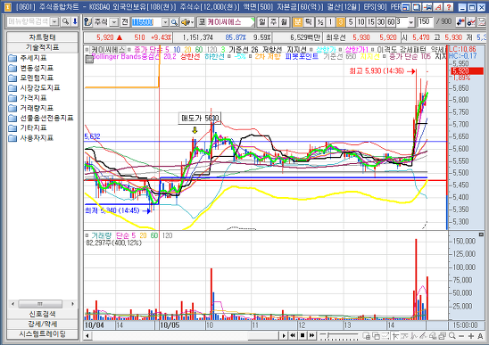The height and width of the screenshot is (345, 489).
Task: Click the chart zoom slider in bottom toolbar
Action: point(339,336)
